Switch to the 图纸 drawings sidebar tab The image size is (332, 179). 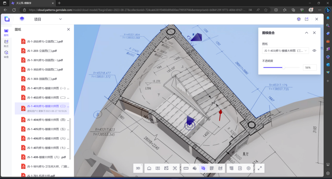click(6, 32)
